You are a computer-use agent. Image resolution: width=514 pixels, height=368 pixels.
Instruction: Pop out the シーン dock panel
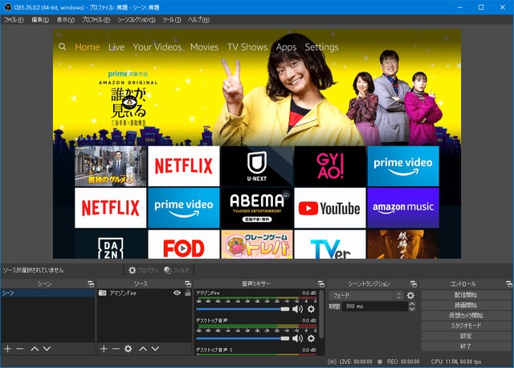(x=91, y=284)
